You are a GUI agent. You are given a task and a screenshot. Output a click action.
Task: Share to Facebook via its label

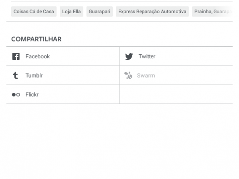coord(38,56)
